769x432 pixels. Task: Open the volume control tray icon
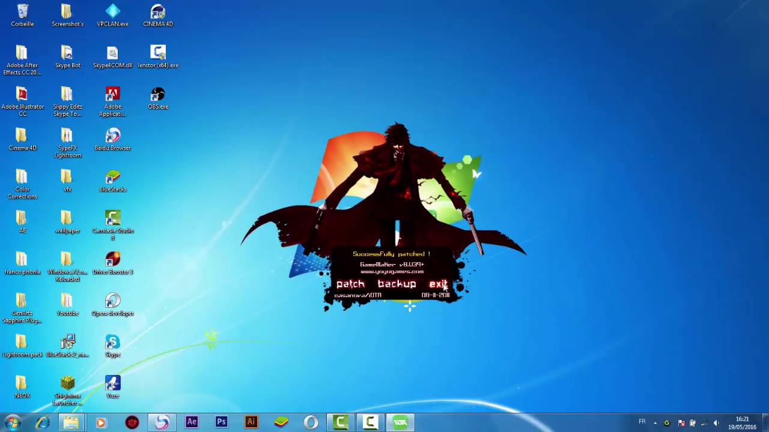pyautogui.click(x=716, y=423)
